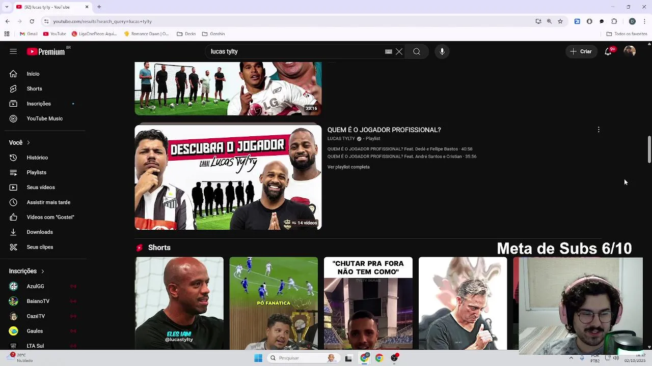Reload the page with the refresh button
The image size is (652, 366).
pos(32,21)
